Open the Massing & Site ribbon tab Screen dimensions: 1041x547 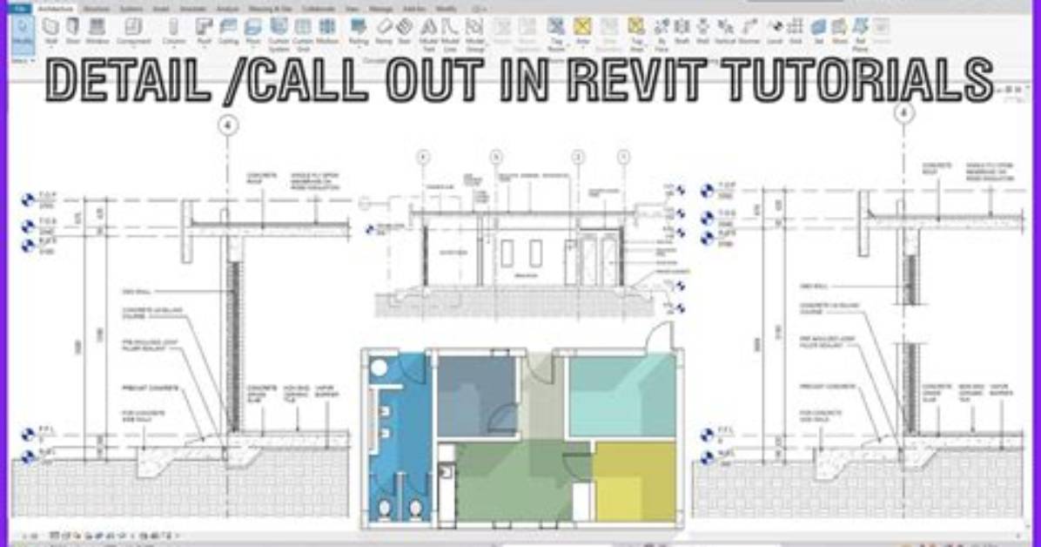point(270,9)
